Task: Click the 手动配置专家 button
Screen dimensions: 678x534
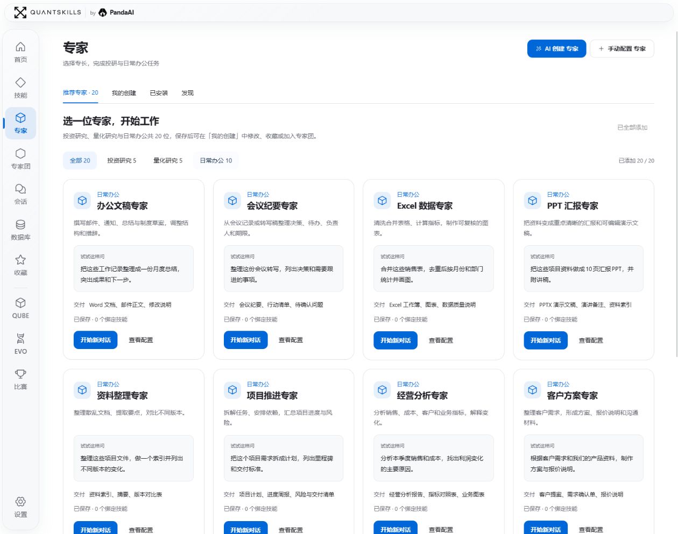Action: (x=622, y=48)
